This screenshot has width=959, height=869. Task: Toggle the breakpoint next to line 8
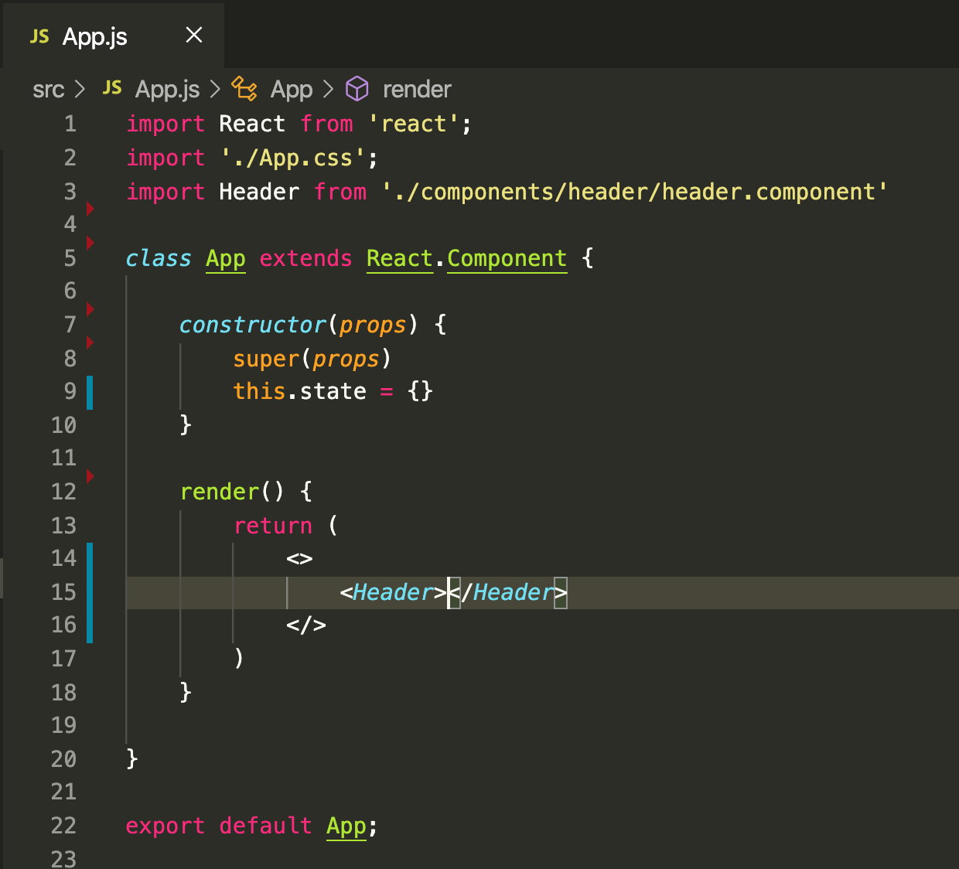[90, 342]
